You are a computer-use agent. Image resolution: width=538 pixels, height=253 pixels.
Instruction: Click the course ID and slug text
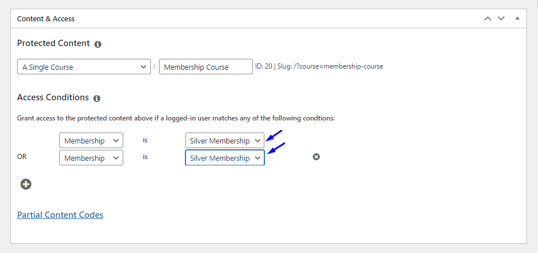point(319,66)
